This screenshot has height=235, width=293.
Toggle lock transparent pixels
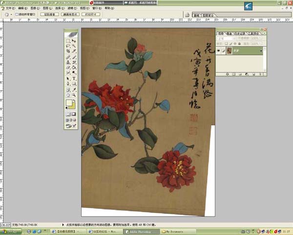click(x=226, y=44)
